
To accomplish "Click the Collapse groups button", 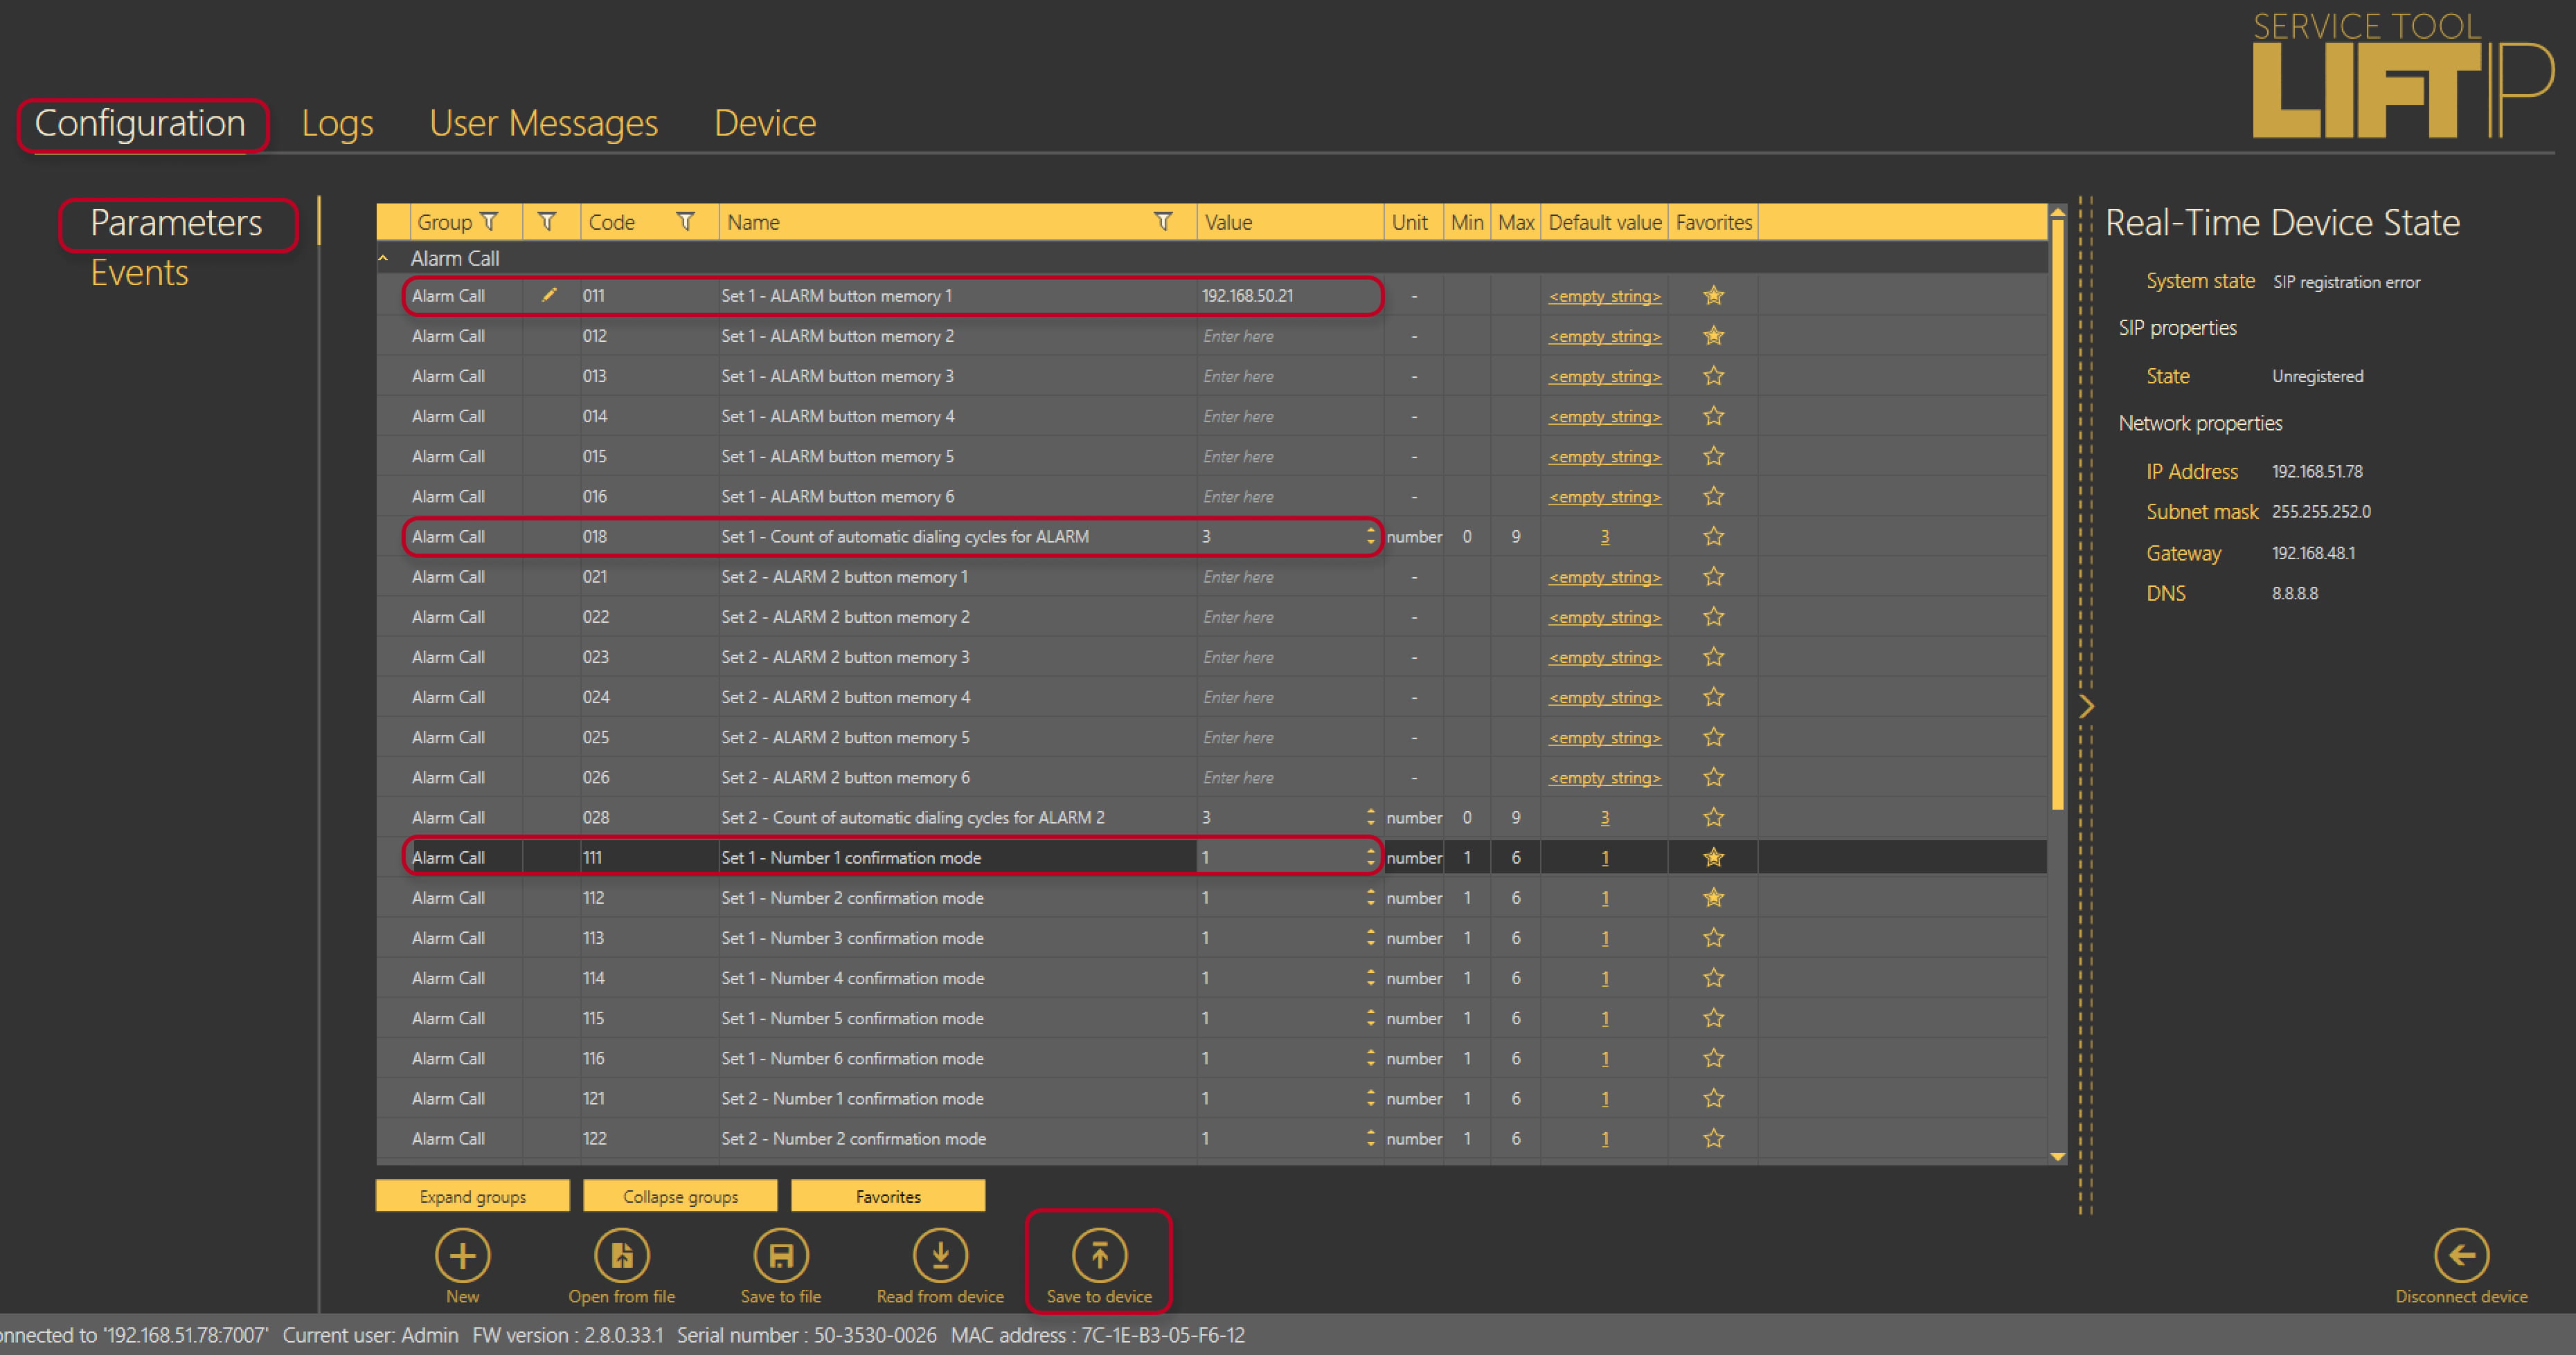I will point(680,1196).
